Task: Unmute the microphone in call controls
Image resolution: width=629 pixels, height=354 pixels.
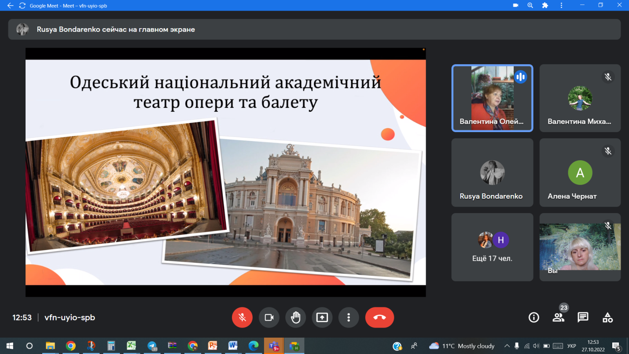Action: point(242,317)
